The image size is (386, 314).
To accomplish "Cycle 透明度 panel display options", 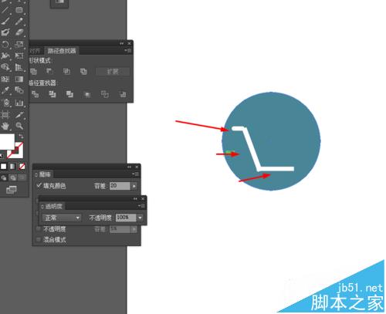I will 42,207.
